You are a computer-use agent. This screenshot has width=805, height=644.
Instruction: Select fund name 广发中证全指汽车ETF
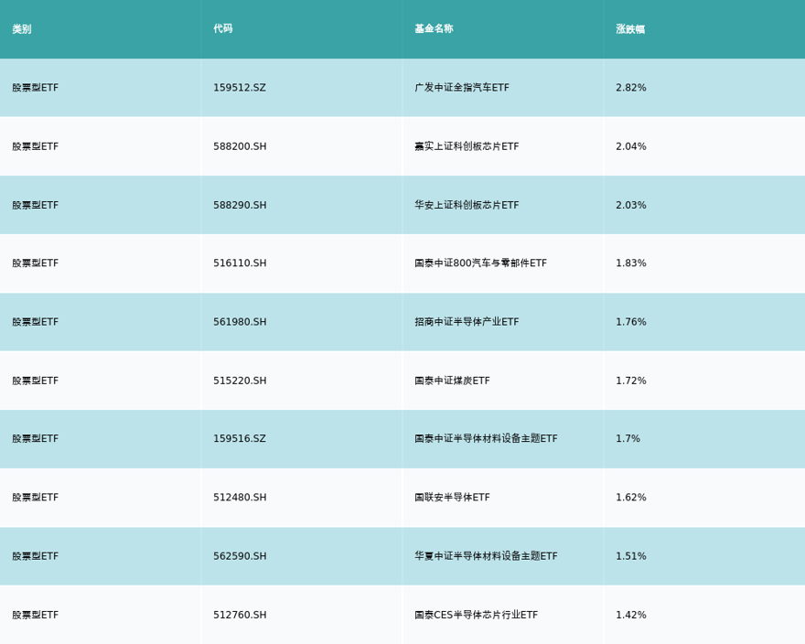click(x=462, y=87)
